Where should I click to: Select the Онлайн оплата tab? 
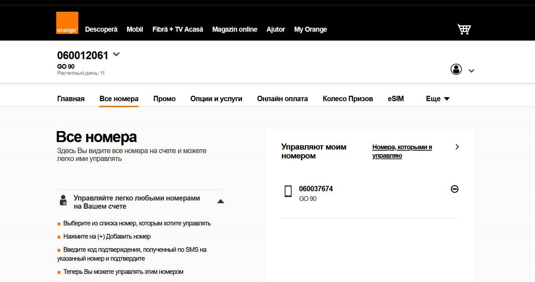[x=282, y=99]
